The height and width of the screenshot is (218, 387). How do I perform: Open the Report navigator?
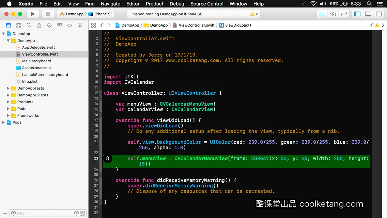[x=80, y=25]
